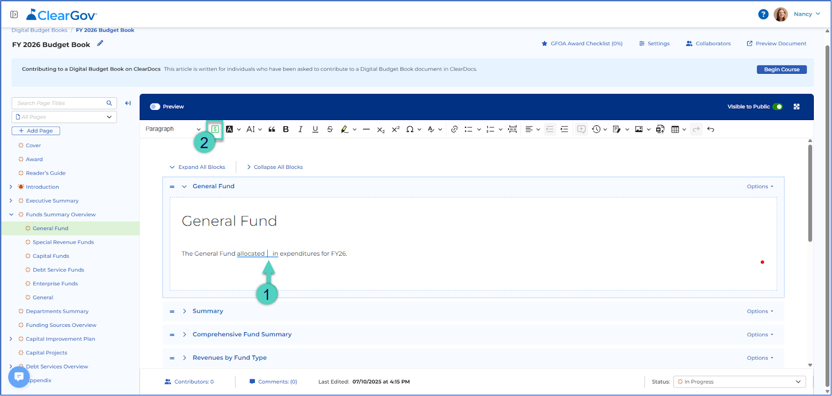Click the superscript icon
The height and width of the screenshot is (396, 832).
tap(396, 129)
